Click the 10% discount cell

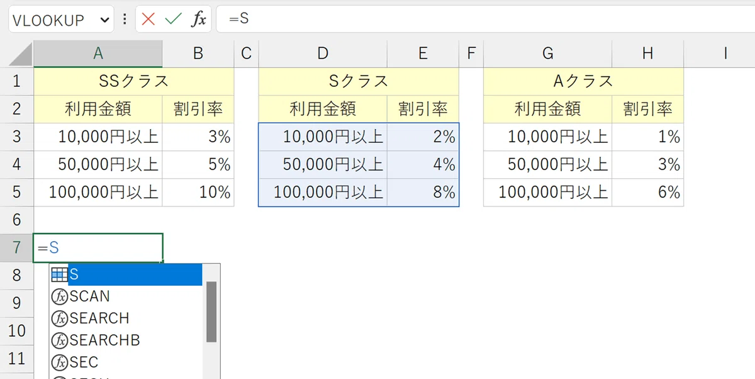coord(198,192)
